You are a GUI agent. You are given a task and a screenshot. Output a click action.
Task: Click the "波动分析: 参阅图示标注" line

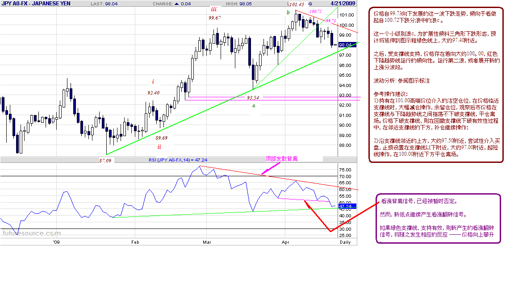(x=401, y=81)
